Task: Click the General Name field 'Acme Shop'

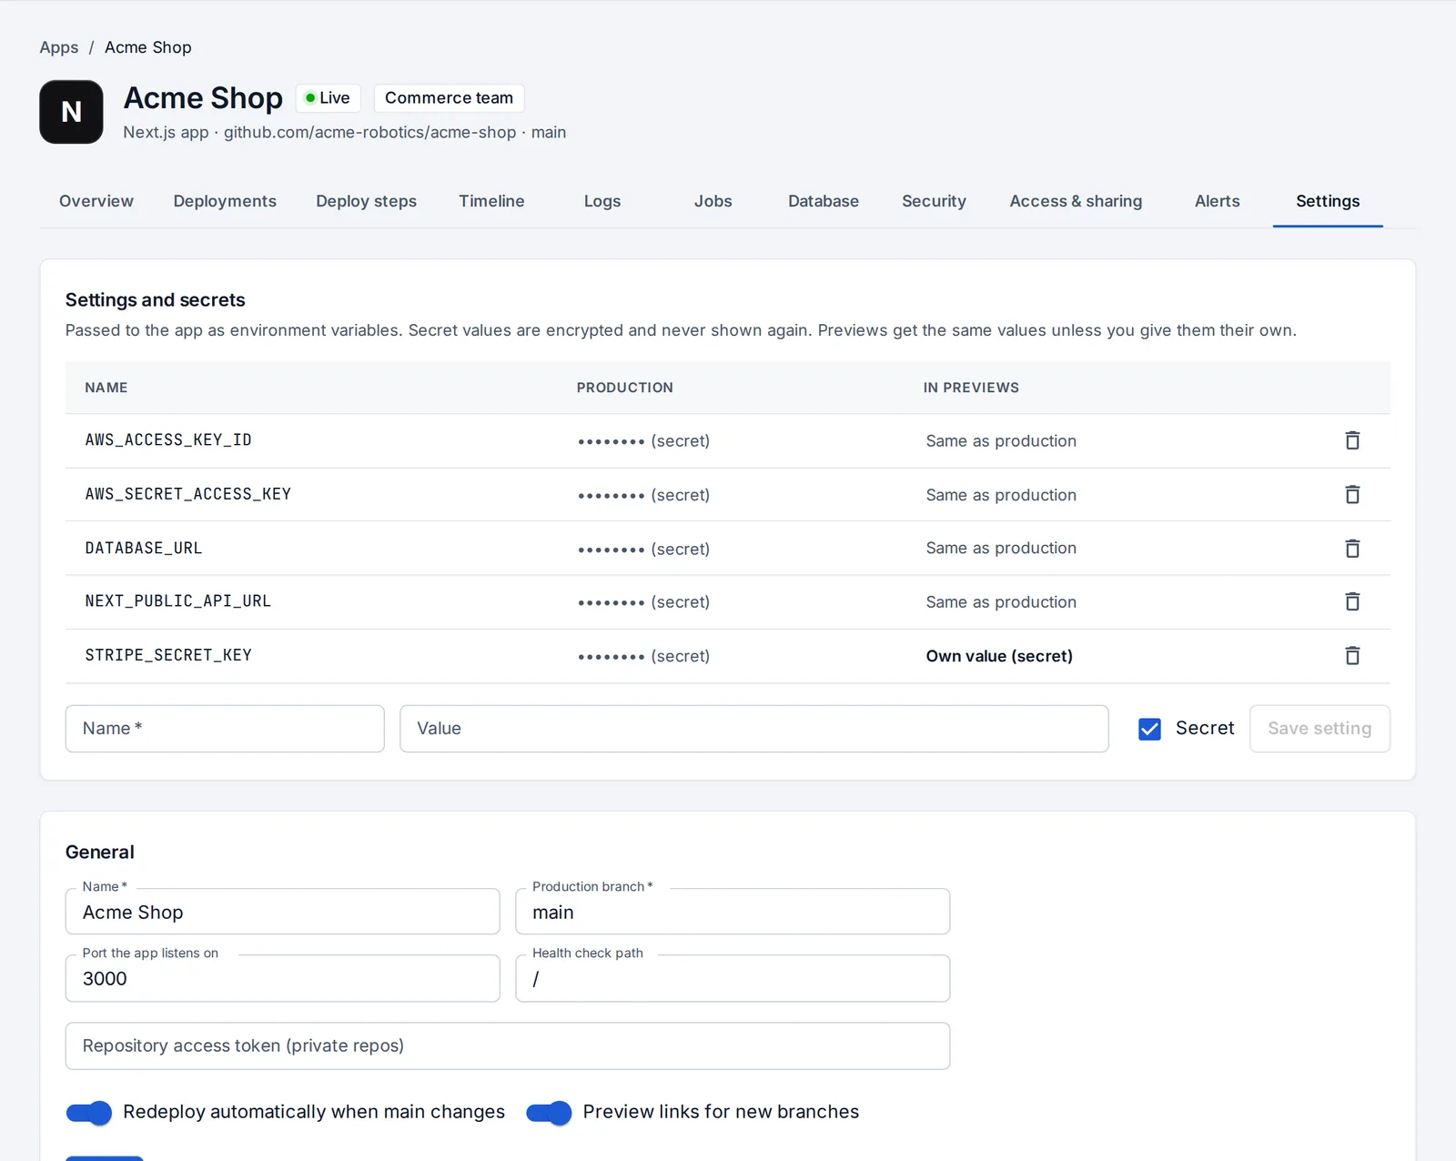Action: 283,912
